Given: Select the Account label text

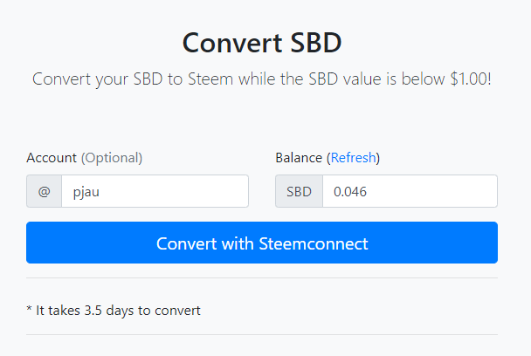Looking at the screenshot, I should [x=52, y=158].
